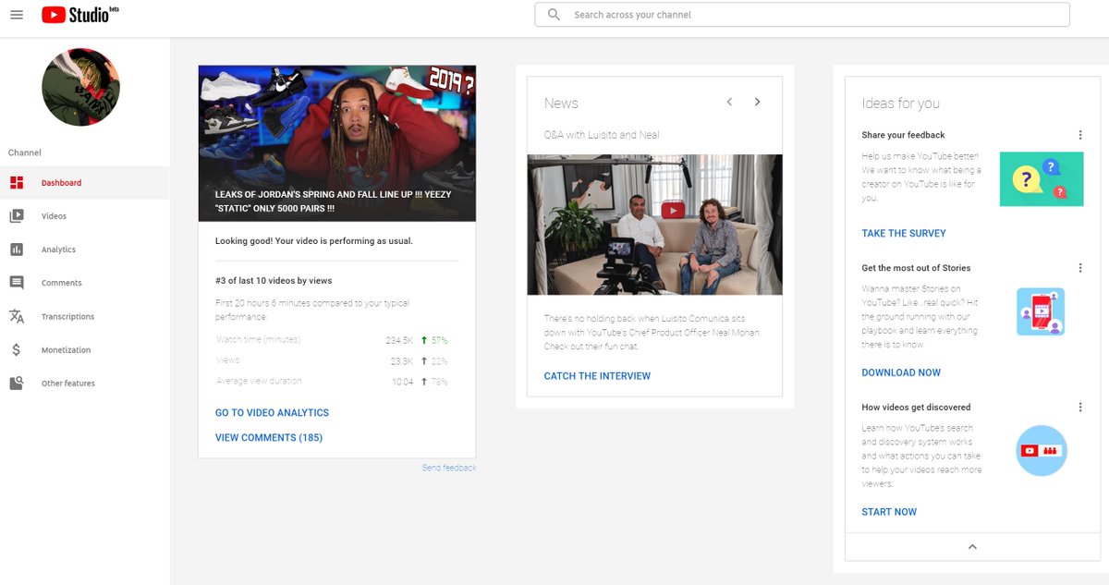Open Analytics in the sidebar
This screenshot has width=1109, height=585.
pos(84,250)
